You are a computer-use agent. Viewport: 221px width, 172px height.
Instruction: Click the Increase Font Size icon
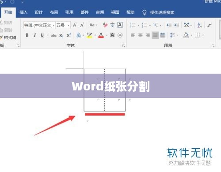(75, 25)
